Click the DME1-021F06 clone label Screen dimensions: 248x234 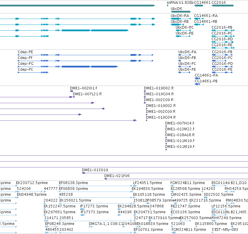pos(117,176)
